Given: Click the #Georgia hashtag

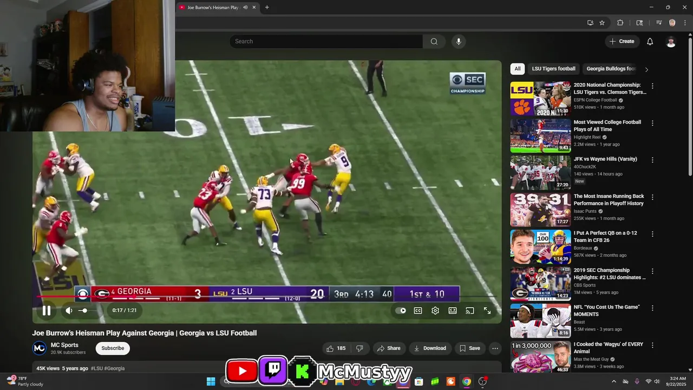Looking at the screenshot, I should pyautogui.click(x=114, y=368).
